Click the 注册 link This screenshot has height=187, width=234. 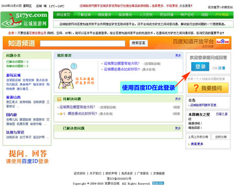222,68
